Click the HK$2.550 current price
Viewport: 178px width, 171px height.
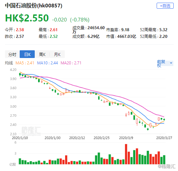(x=27, y=18)
